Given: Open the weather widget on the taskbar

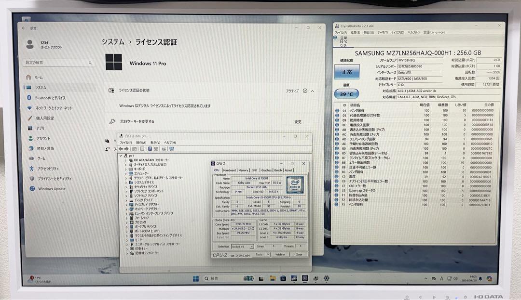Looking at the screenshot, I should 39,279.
